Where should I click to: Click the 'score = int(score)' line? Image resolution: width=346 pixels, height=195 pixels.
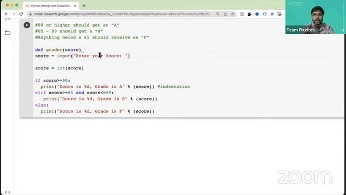[59, 68]
